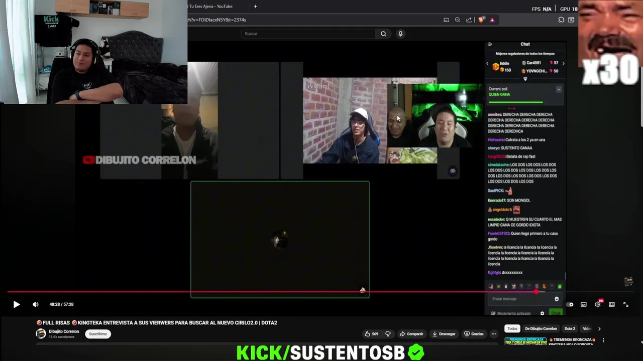Show more filter chips with arrow

point(599,329)
